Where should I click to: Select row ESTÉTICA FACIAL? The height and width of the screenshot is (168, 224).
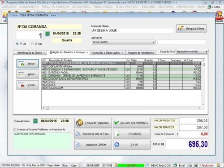pyautogui.click(x=121, y=73)
